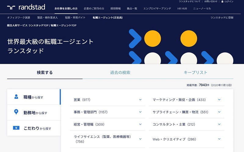Open 拠点一覧 menu item
The height and width of the screenshot is (152, 244).
tap(132, 8)
